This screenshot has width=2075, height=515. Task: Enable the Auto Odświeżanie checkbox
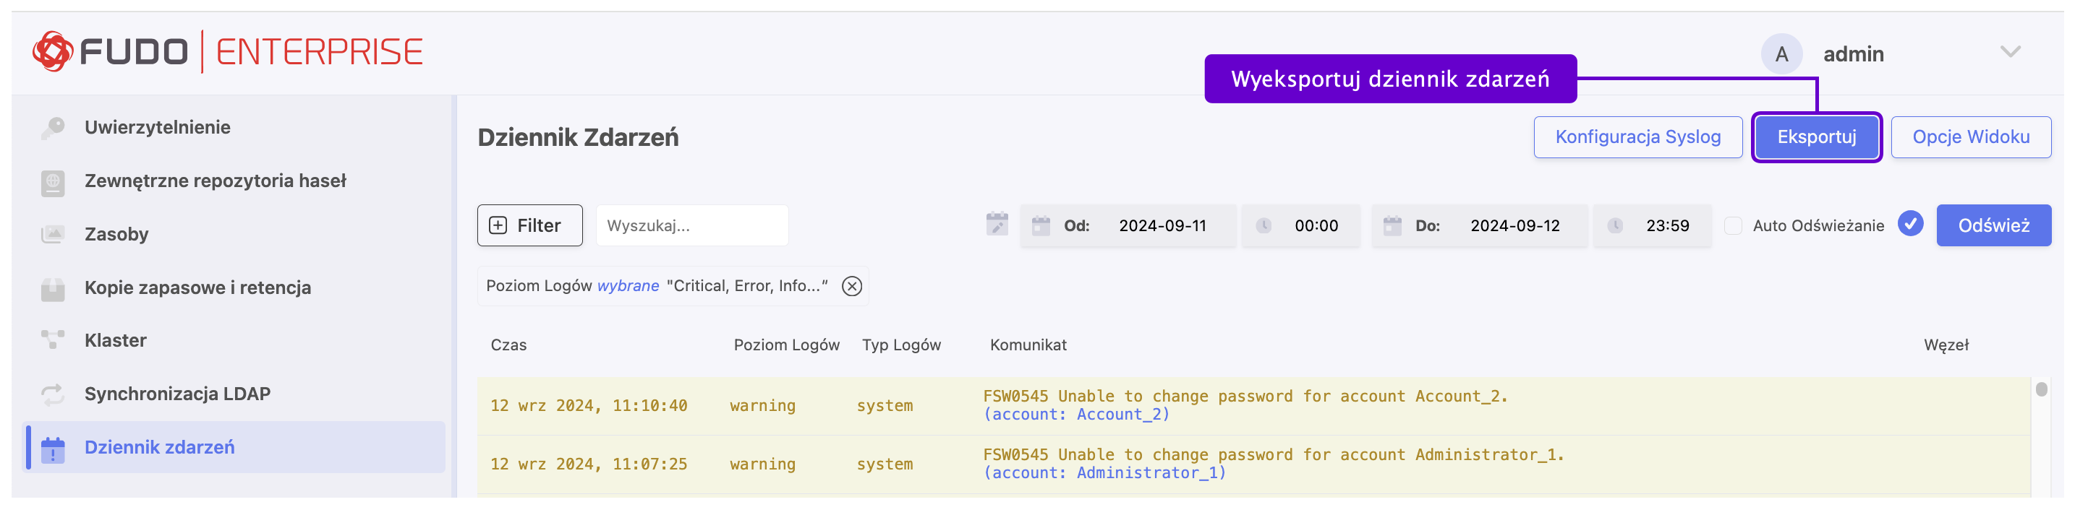(1733, 226)
